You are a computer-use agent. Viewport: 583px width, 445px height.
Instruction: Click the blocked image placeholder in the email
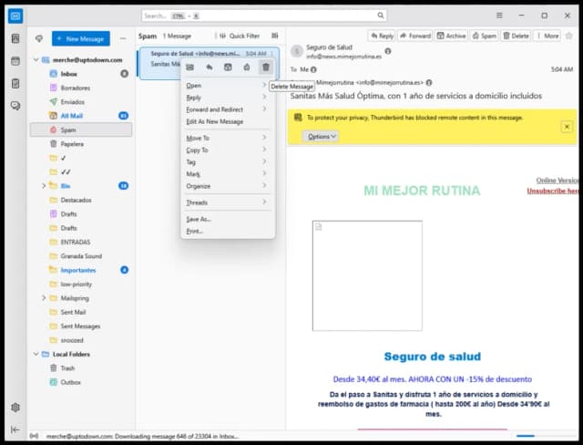367,275
